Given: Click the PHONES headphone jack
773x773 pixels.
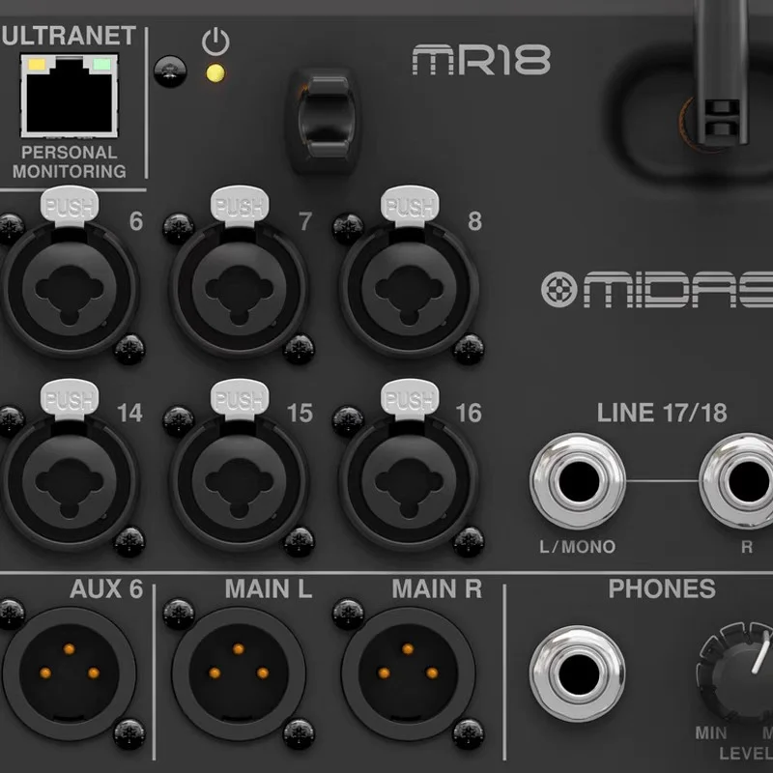Looking at the screenshot, I should pyautogui.click(x=578, y=673).
